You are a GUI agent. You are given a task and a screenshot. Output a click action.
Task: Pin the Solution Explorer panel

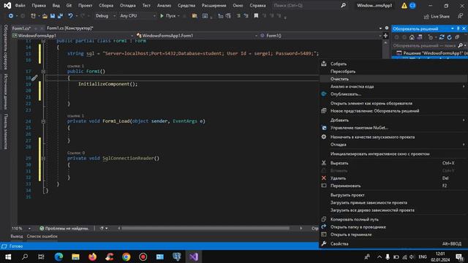tap(458, 28)
